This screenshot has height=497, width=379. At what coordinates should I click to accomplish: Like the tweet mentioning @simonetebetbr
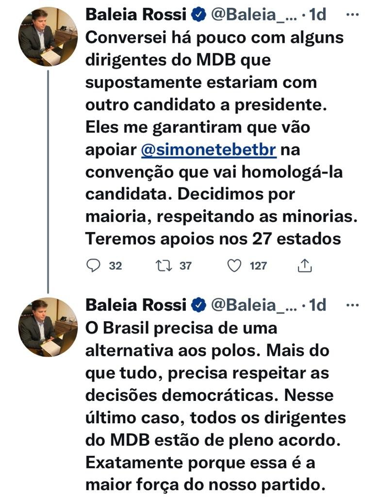[234, 265]
